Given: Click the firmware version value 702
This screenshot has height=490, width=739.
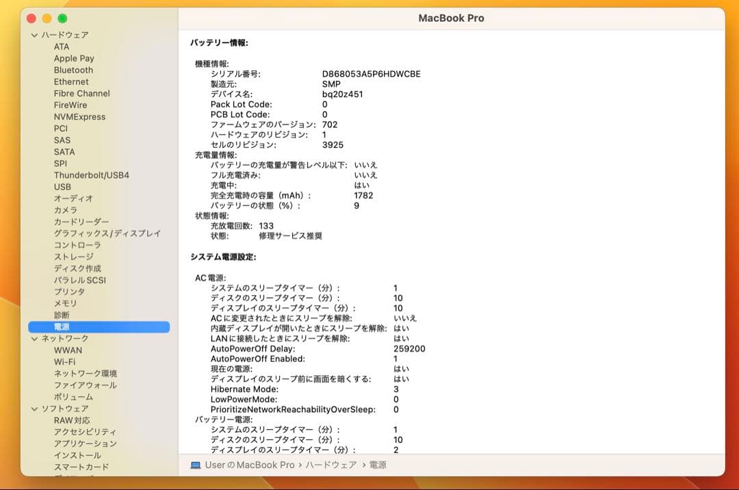Looking at the screenshot, I should [x=330, y=125].
